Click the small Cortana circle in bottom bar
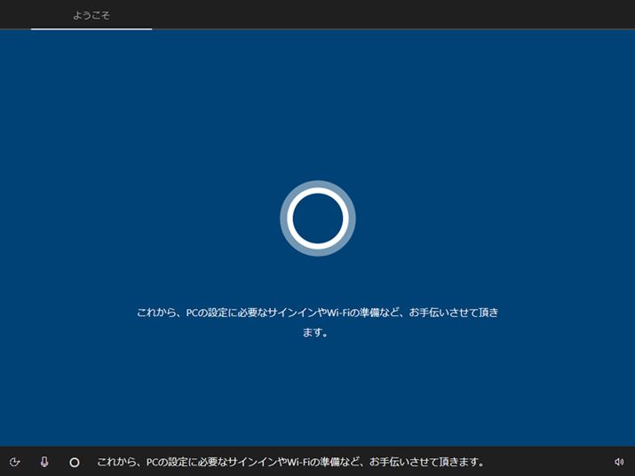Image resolution: width=635 pixels, height=476 pixels. point(75,462)
